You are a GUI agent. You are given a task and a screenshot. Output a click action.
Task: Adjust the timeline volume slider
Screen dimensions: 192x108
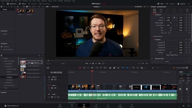coord(180,68)
